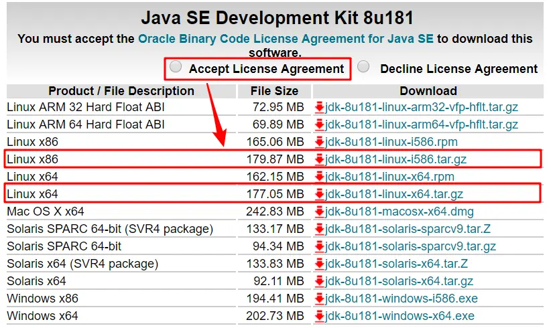This screenshot has width=551, height=328.
Task: Click the 165.06 MB file size
Action: (275, 142)
